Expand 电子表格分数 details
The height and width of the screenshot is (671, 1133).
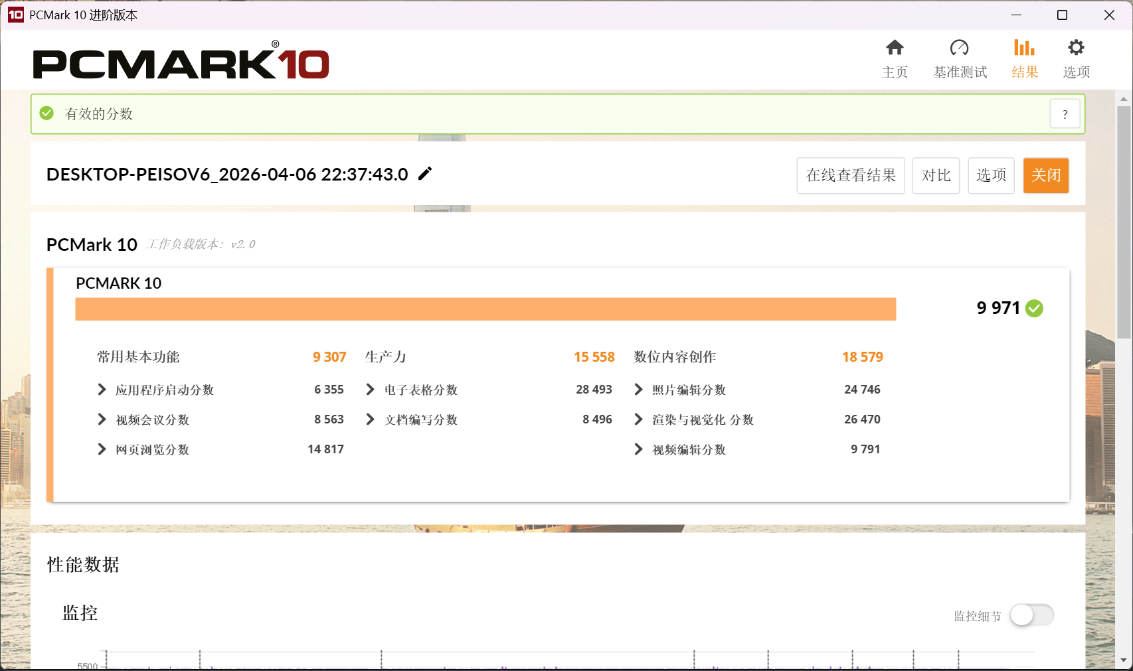(x=371, y=390)
